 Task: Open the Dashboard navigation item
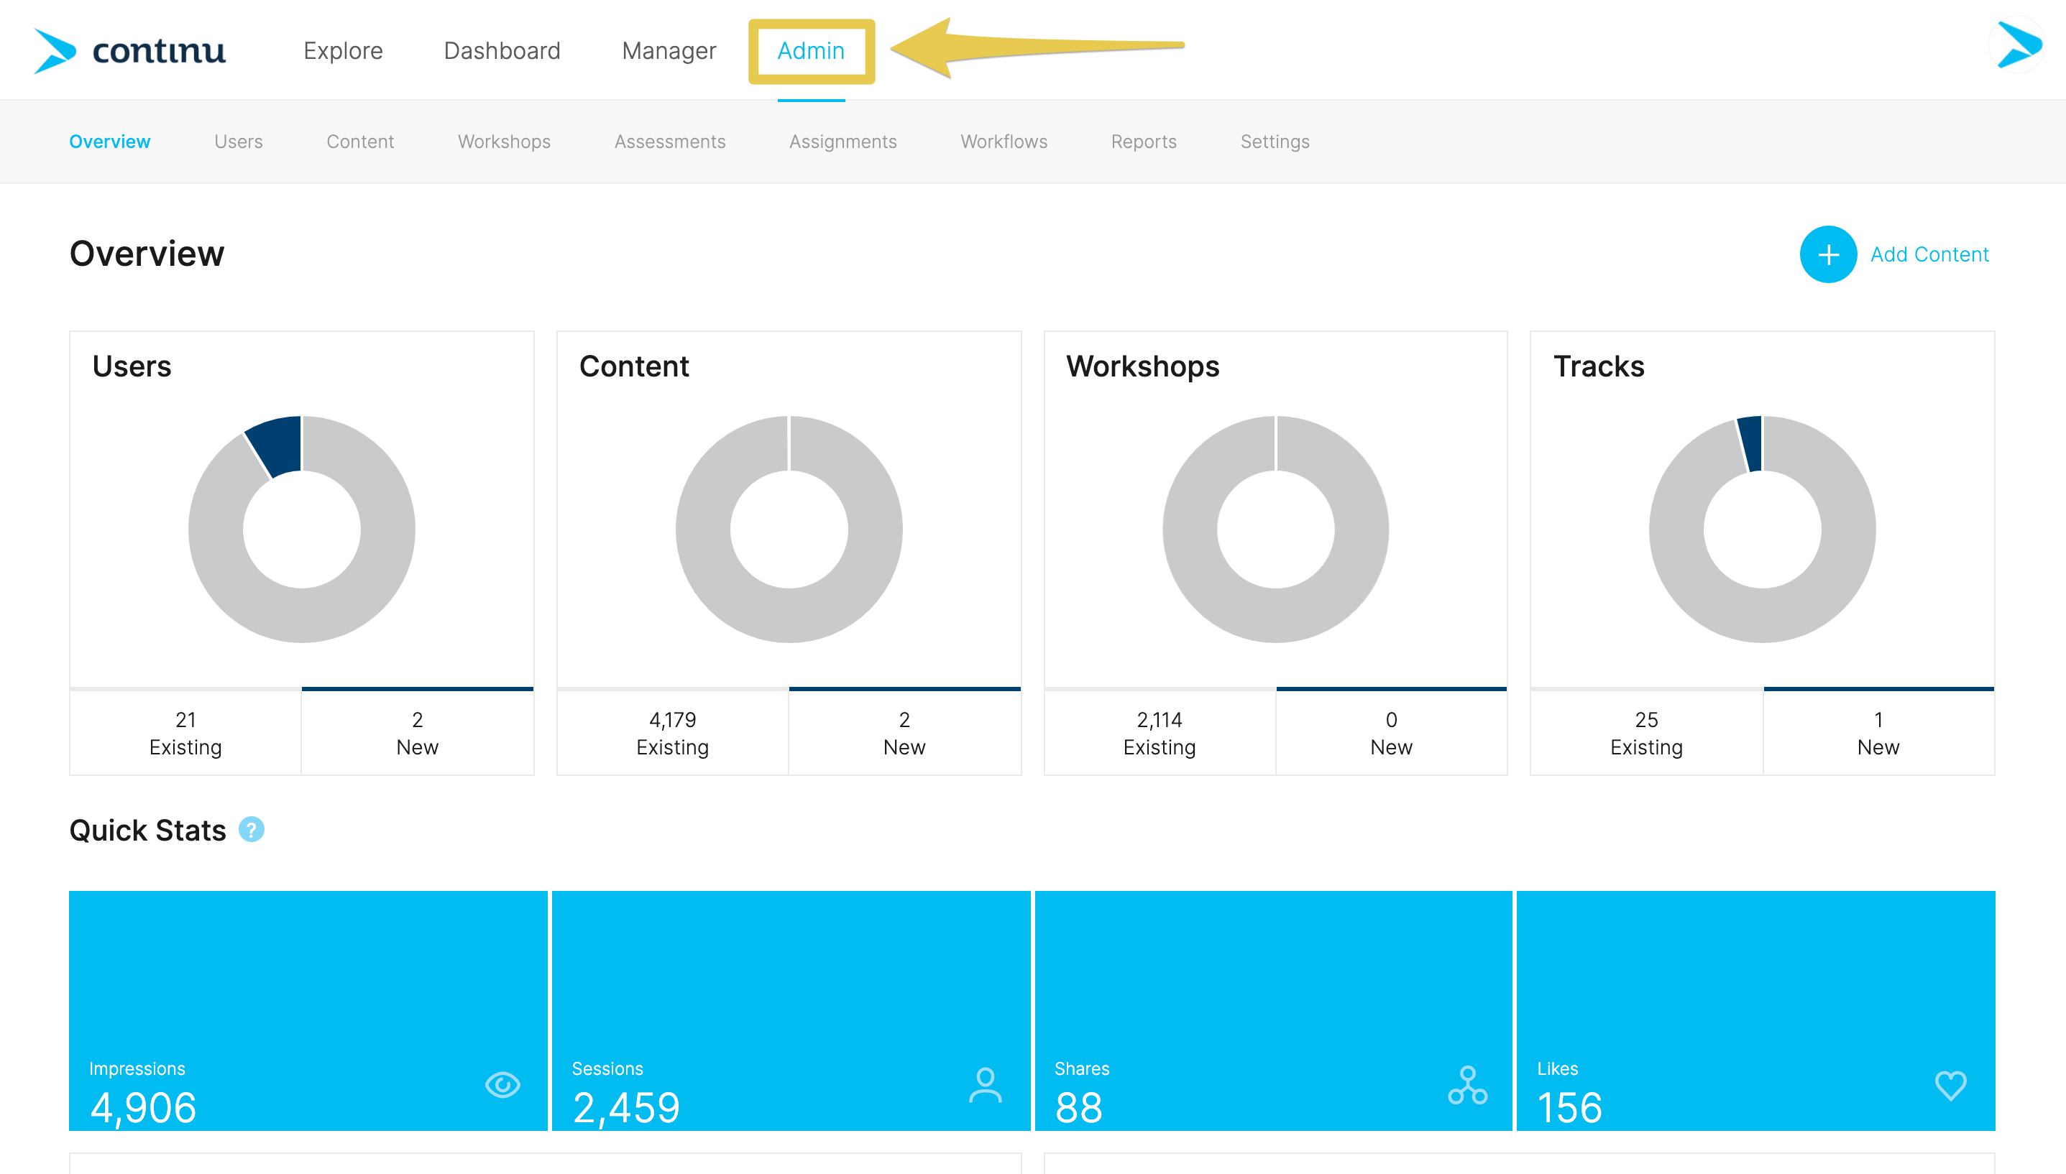click(x=502, y=51)
